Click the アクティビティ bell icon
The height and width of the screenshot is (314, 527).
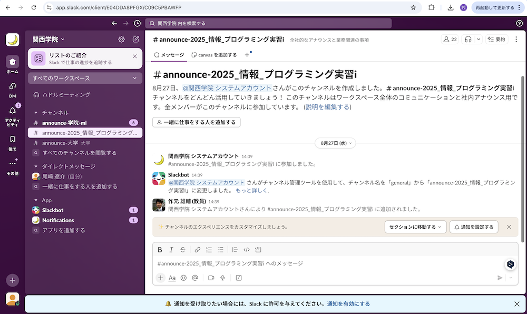(x=12, y=111)
